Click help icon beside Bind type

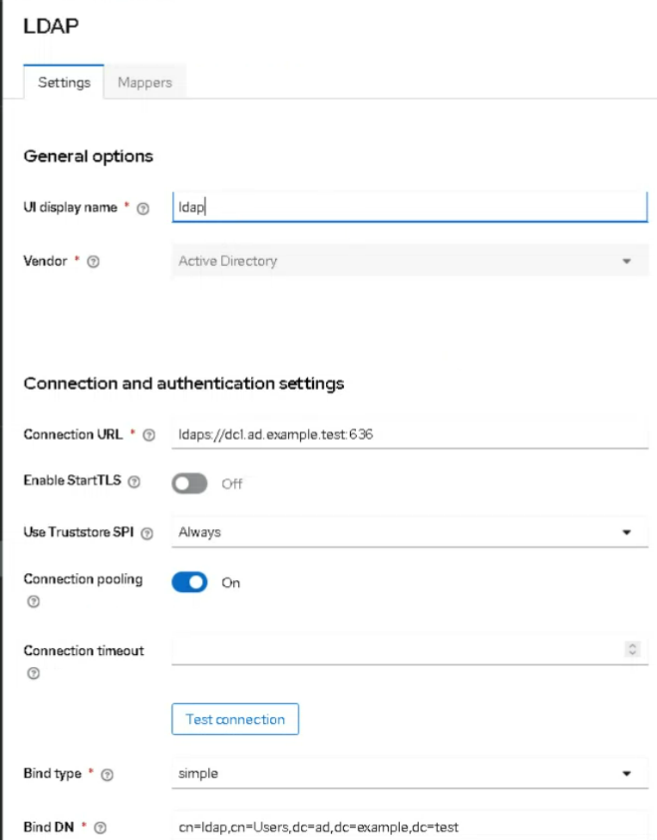(107, 775)
